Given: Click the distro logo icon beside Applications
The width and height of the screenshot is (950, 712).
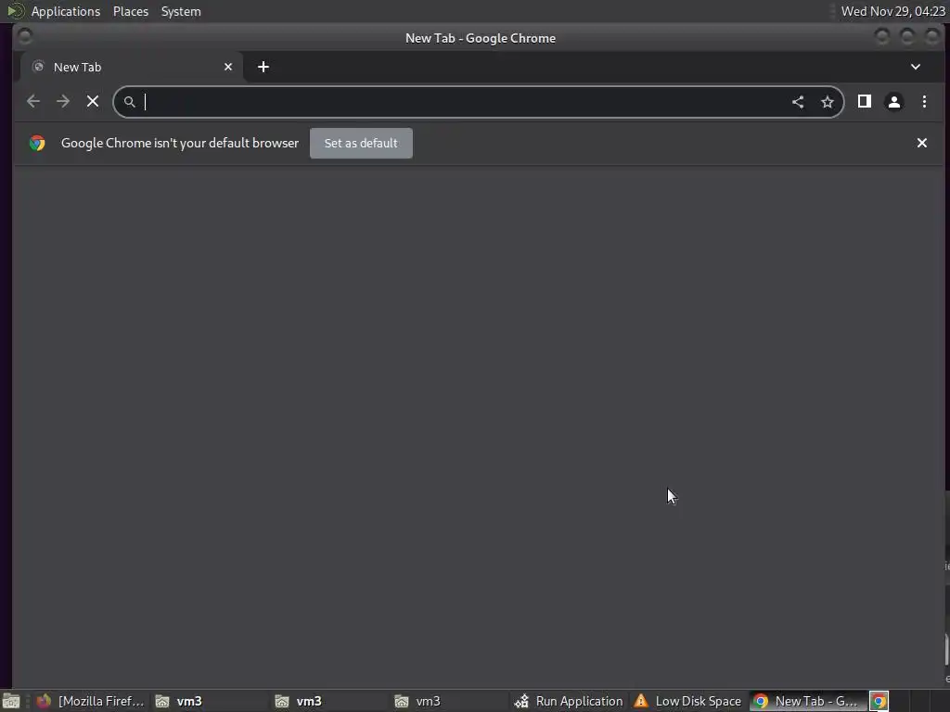Looking at the screenshot, I should [16, 11].
